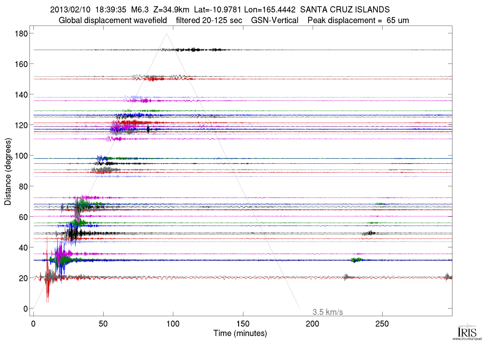Click the 3.5 km/s velocity label
Viewport: 484px width, 341px height.
pyautogui.click(x=327, y=312)
